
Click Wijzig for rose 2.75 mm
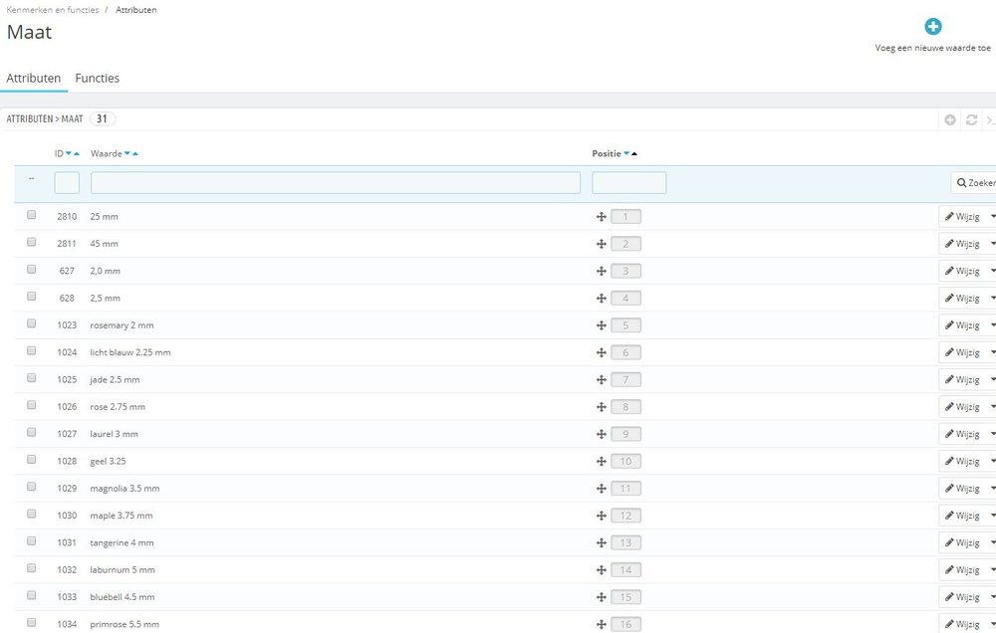962,407
